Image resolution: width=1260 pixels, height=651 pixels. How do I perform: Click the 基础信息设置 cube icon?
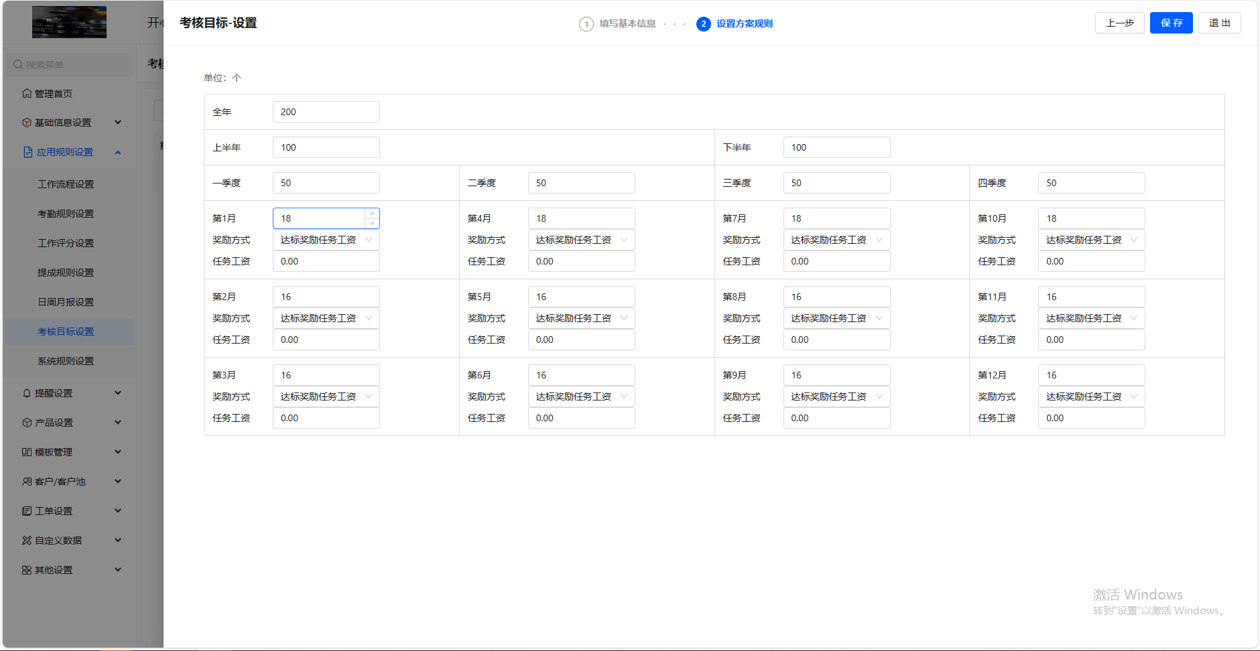27,123
